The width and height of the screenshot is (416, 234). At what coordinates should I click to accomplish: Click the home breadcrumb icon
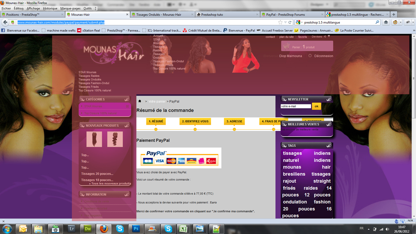(139, 101)
